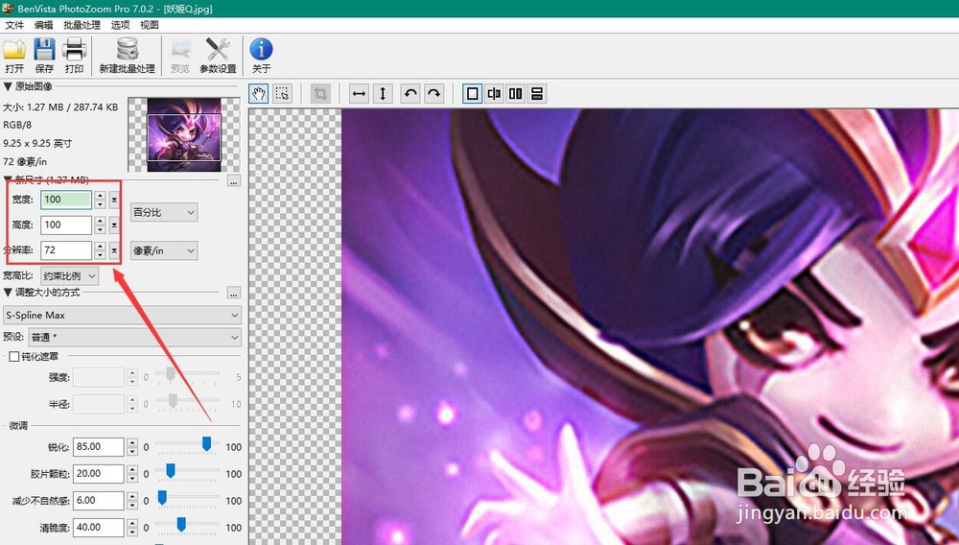Enable the 钝化遮罩 checkbox
Screen dimensions: 959x545
[x=13, y=356]
